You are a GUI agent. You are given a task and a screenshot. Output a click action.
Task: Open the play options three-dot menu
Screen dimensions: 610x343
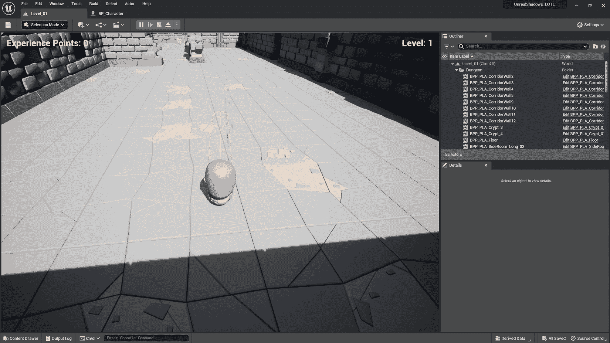coord(177,25)
